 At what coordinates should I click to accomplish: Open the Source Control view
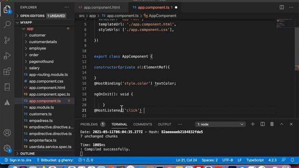(7, 40)
